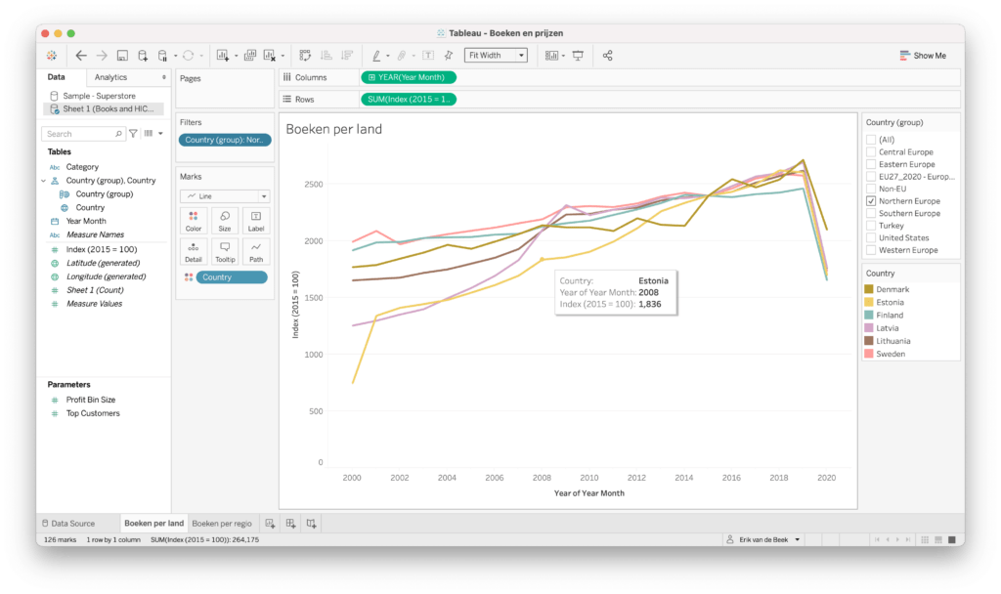Open Presentation Mode from the toolbar
Screen dimensions: 1001x594
[x=578, y=56]
